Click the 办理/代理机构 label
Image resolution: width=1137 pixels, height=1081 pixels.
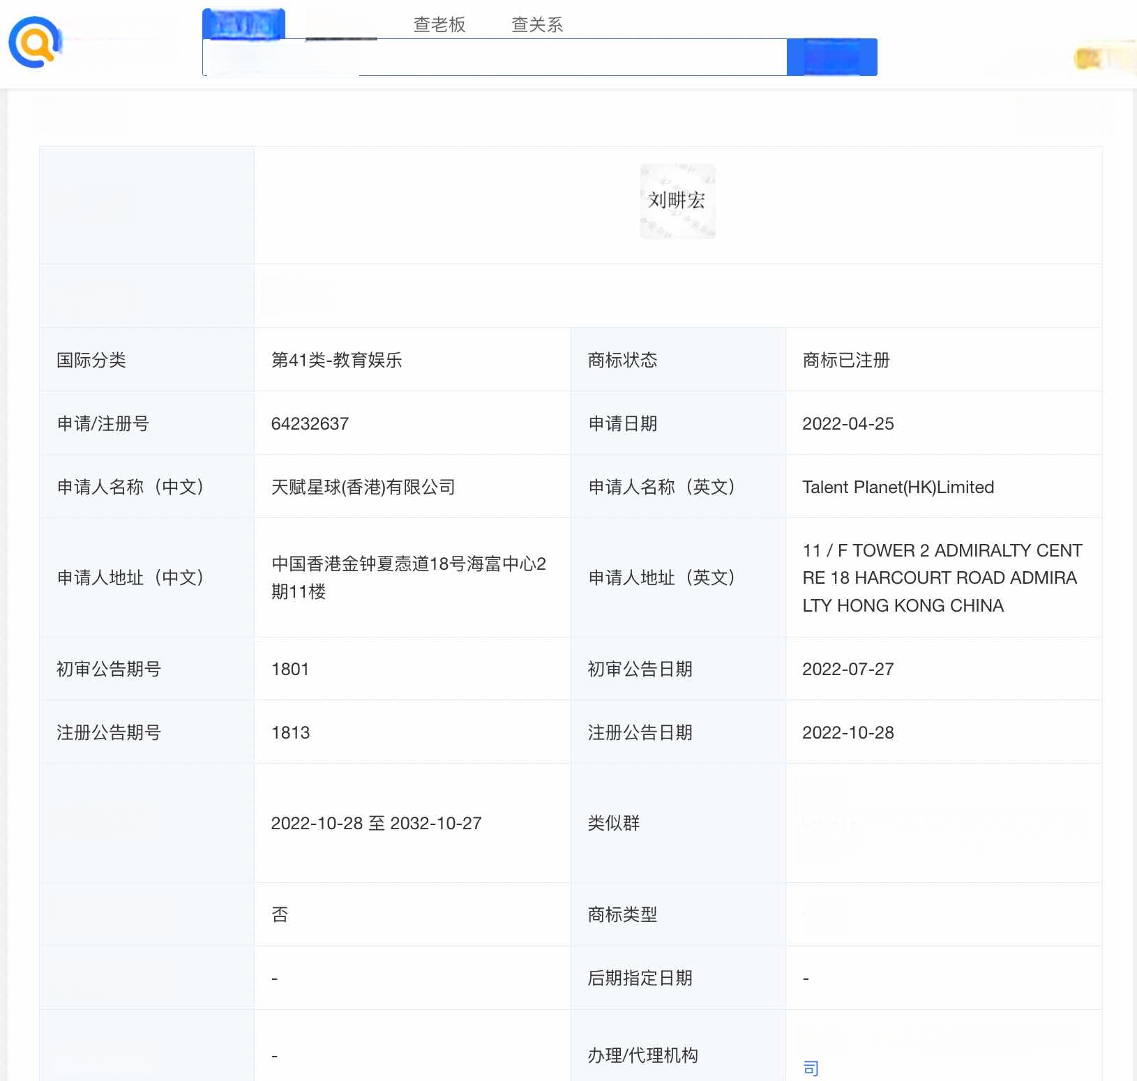[x=643, y=1055]
